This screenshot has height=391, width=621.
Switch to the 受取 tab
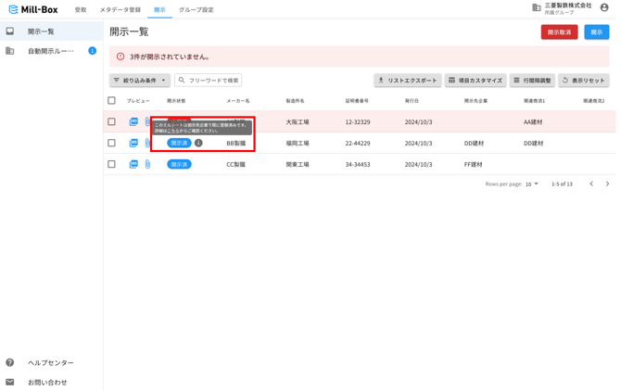pyautogui.click(x=81, y=10)
